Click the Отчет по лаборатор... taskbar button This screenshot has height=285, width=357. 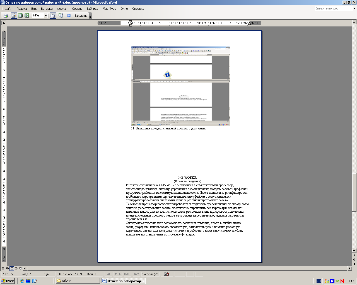pos(123,281)
